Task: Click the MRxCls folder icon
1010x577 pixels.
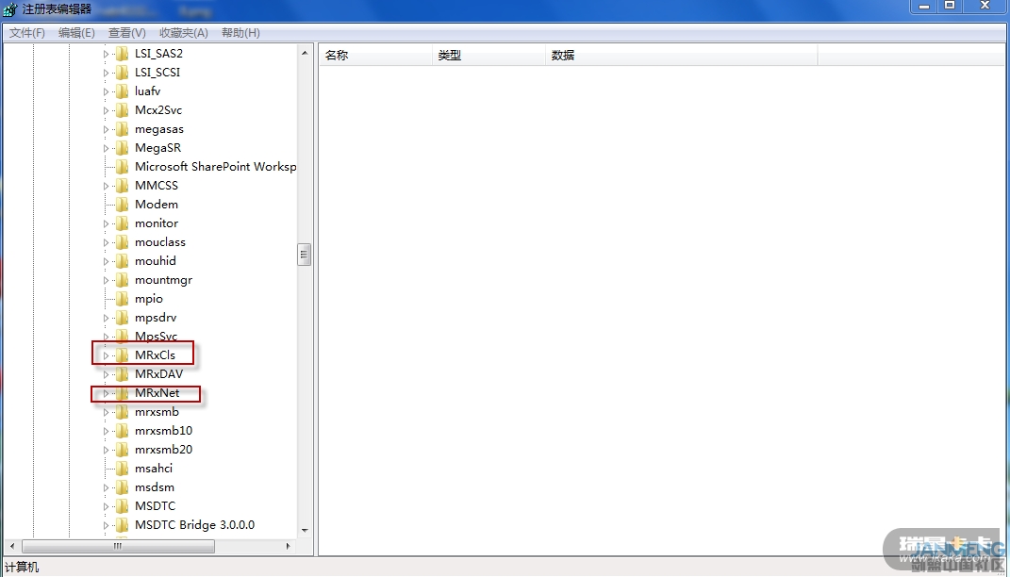Action: click(122, 354)
